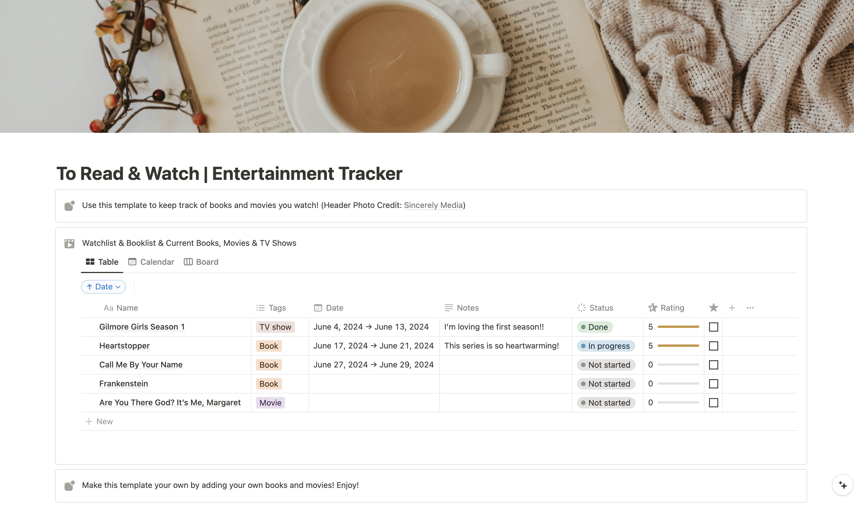Click Call Me By Your Name rating bar
The image size is (854, 510).
678,365
